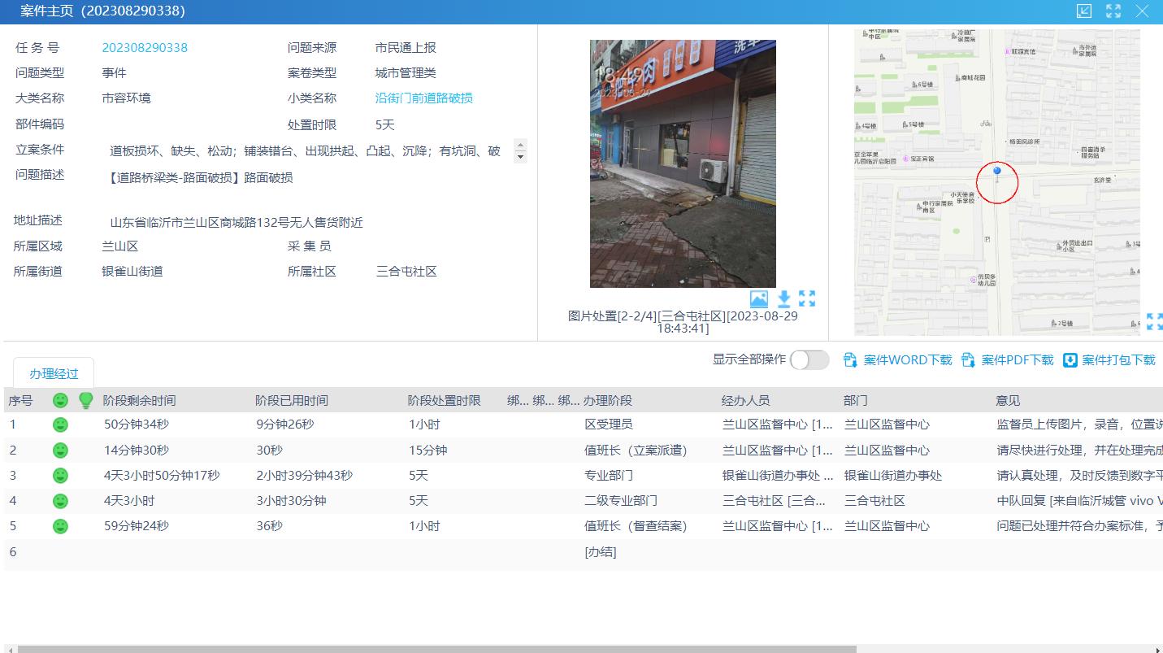Sort by 阶段剩余时间 column header

click(x=139, y=400)
